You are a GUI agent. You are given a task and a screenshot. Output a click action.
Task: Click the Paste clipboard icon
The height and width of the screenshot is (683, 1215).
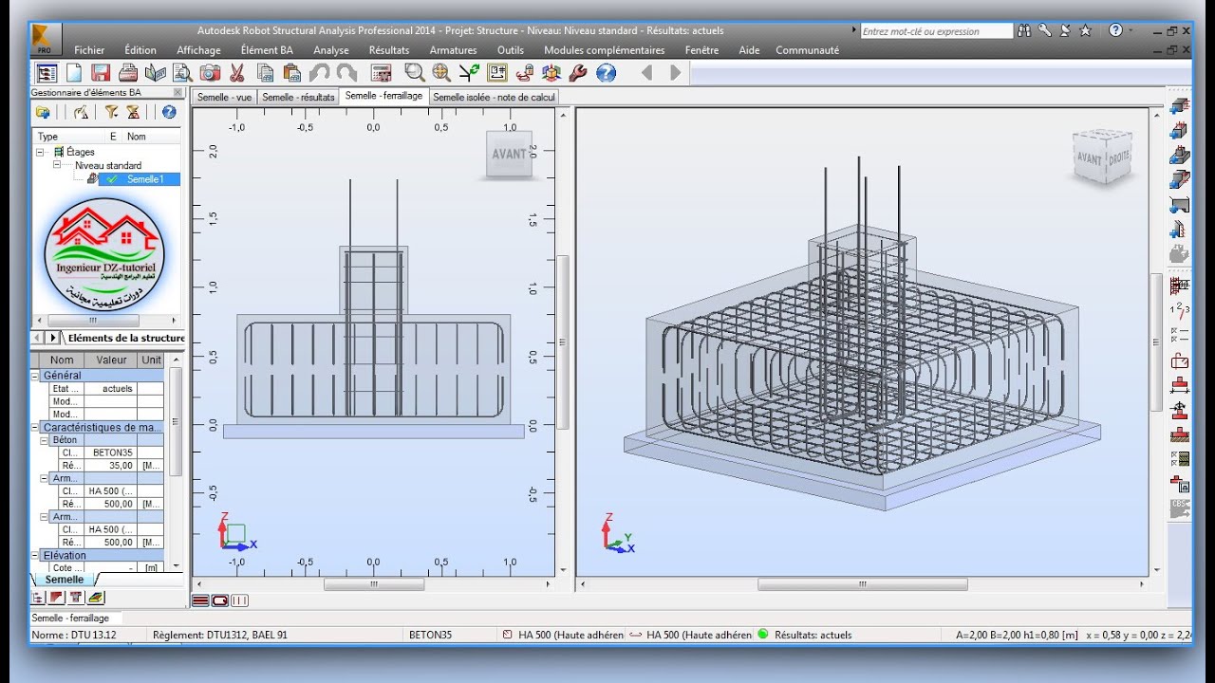click(291, 73)
